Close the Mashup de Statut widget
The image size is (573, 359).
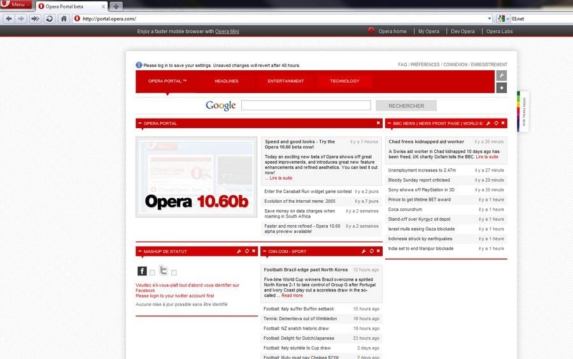click(x=253, y=251)
